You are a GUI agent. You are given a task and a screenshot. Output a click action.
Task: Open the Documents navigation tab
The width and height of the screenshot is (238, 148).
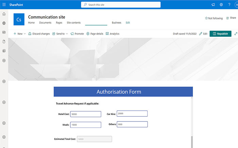[45, 22]
